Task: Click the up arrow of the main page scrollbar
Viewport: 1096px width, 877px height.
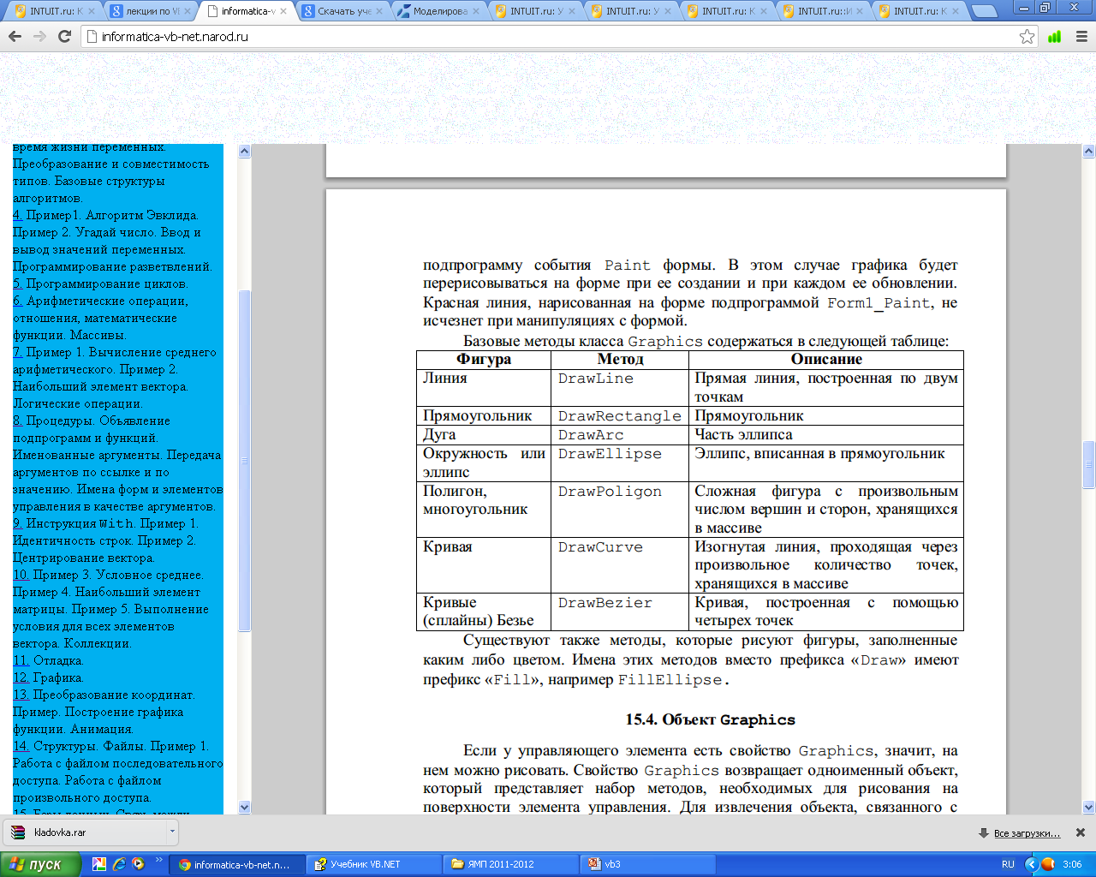Action: coord(1089,152)
